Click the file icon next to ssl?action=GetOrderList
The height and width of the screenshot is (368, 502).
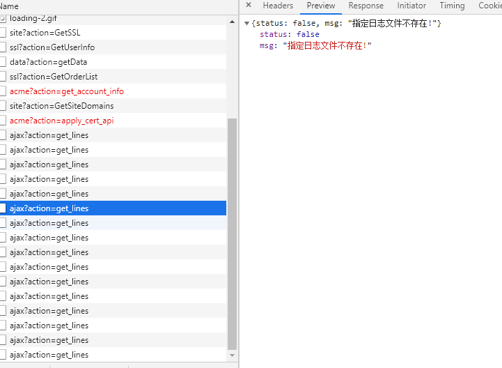pos(3,77)
